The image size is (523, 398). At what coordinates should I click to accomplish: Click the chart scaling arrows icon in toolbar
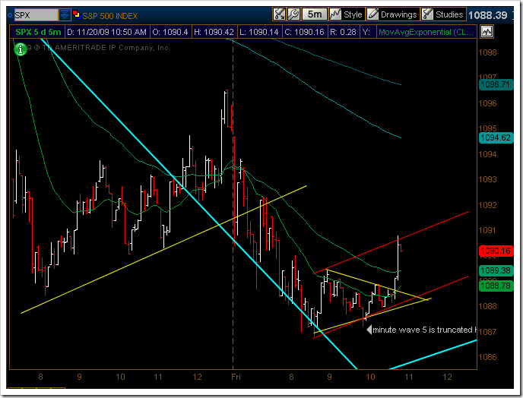coord(279,14)
